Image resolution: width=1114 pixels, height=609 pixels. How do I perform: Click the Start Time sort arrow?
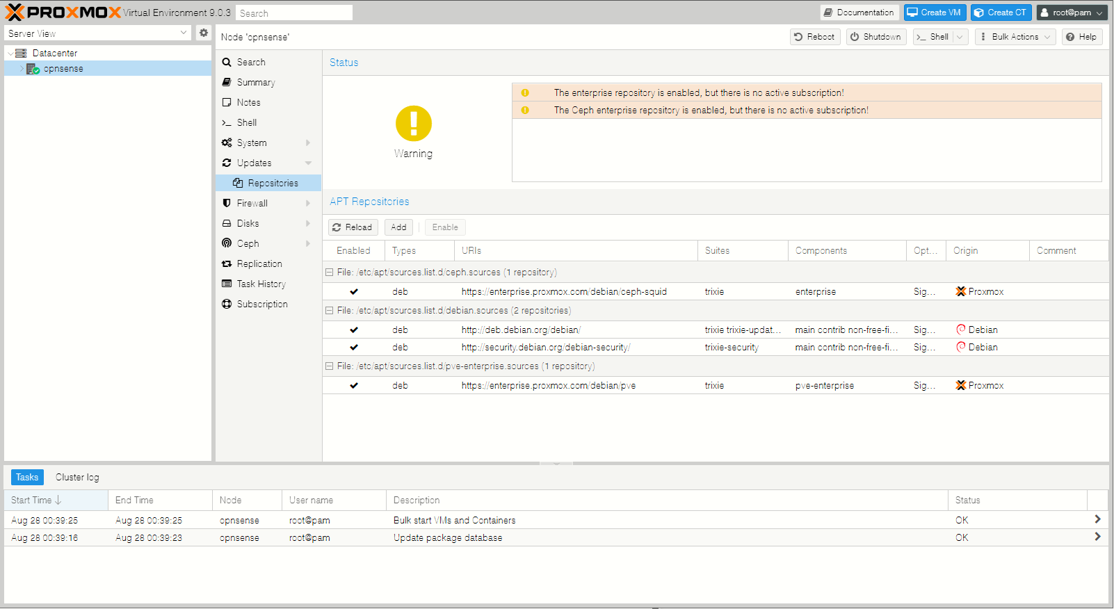tap(58, 500)
